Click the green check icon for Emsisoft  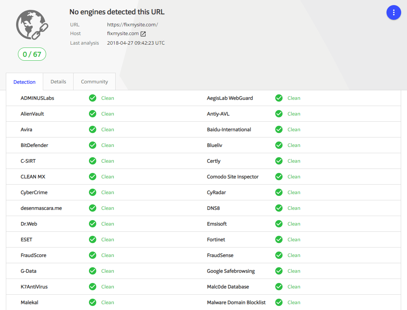[x=279, y=224]
